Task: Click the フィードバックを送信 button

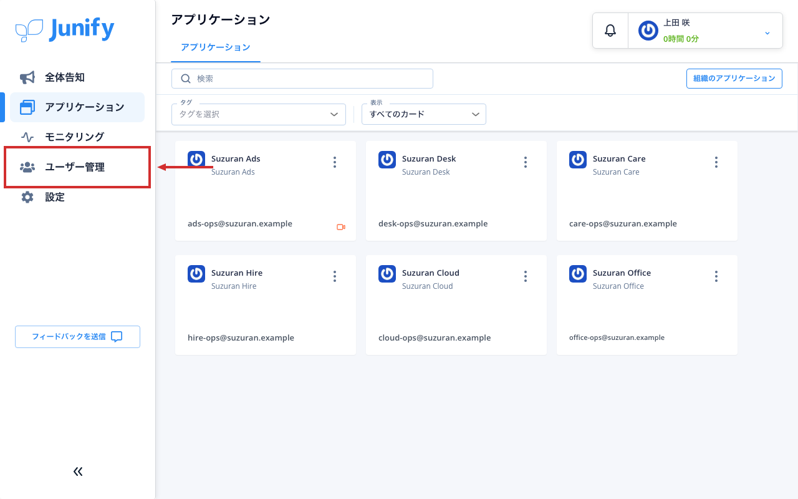Action: pos(77,337)
